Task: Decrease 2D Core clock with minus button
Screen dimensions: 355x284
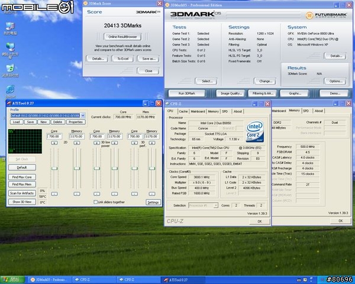Action: tap(54, 194)
